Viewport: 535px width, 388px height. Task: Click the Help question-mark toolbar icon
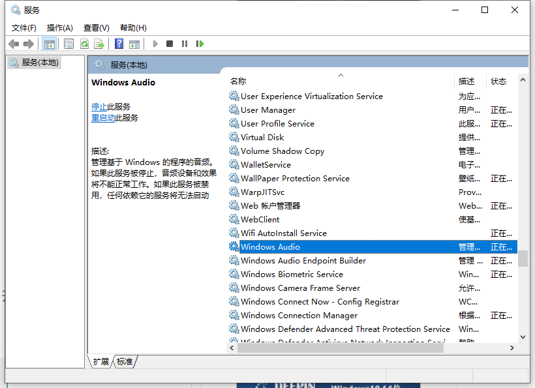tap(119, 43)
